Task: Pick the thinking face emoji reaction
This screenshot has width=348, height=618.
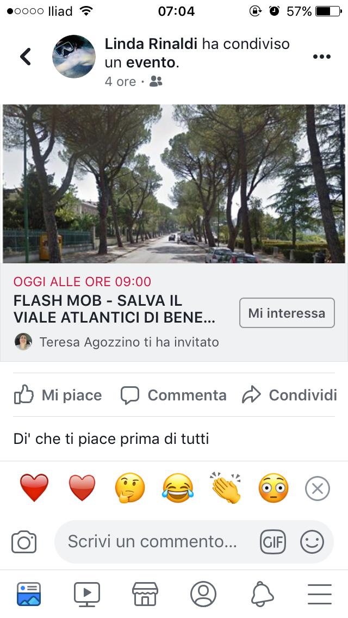Action: (129, 488)
